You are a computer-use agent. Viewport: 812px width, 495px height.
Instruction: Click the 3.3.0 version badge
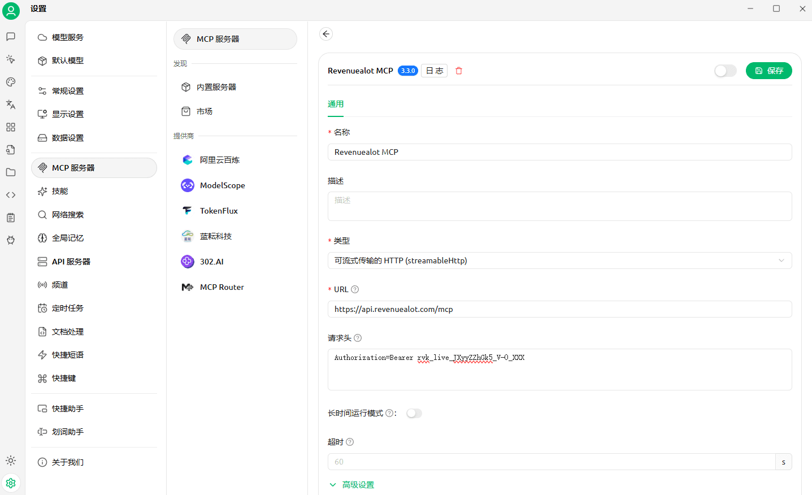click(408, 71)
